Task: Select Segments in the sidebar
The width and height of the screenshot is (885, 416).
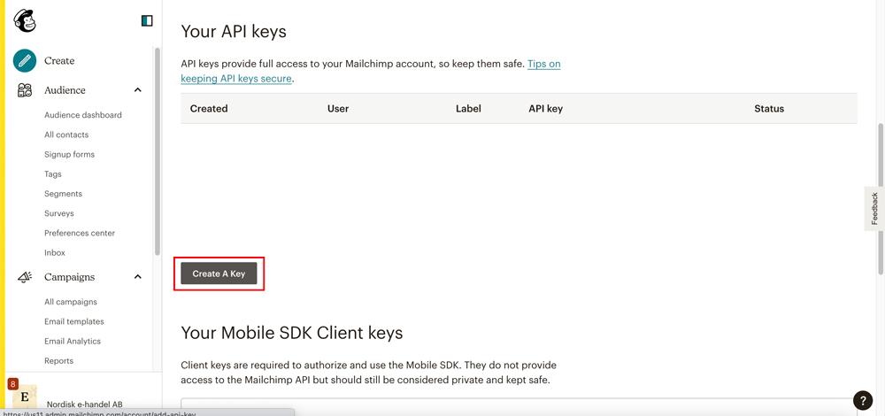Action: tap(63, 194)
